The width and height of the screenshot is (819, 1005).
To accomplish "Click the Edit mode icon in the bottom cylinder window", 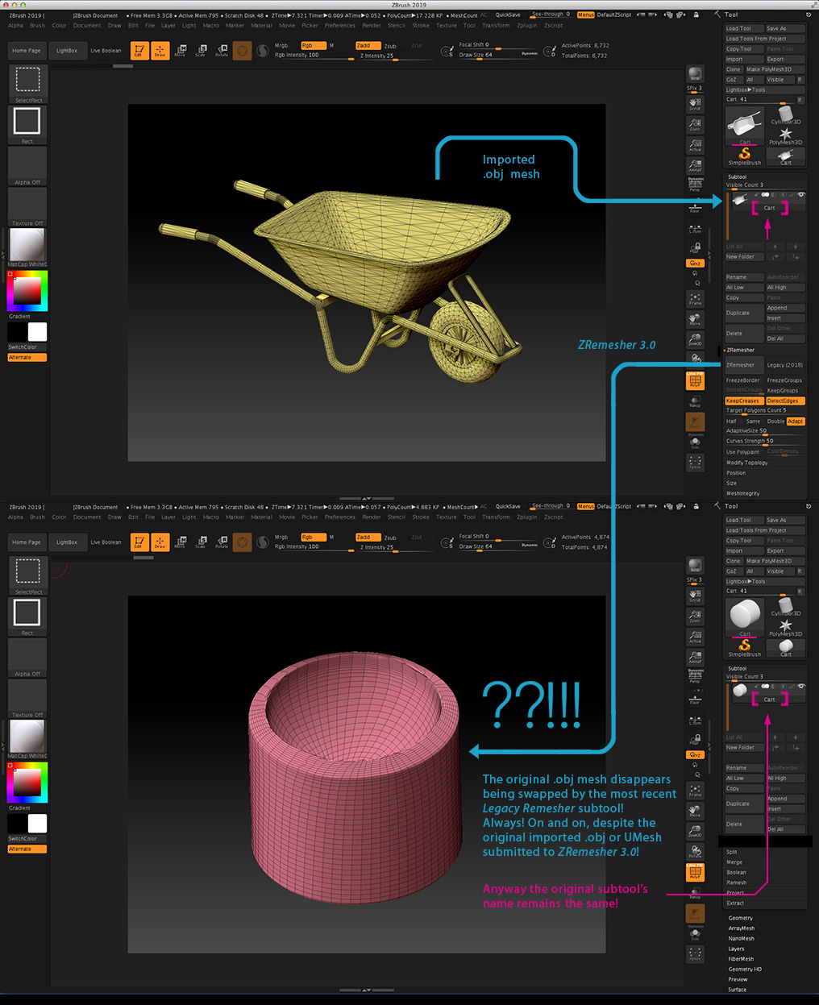I will (139, 542).
